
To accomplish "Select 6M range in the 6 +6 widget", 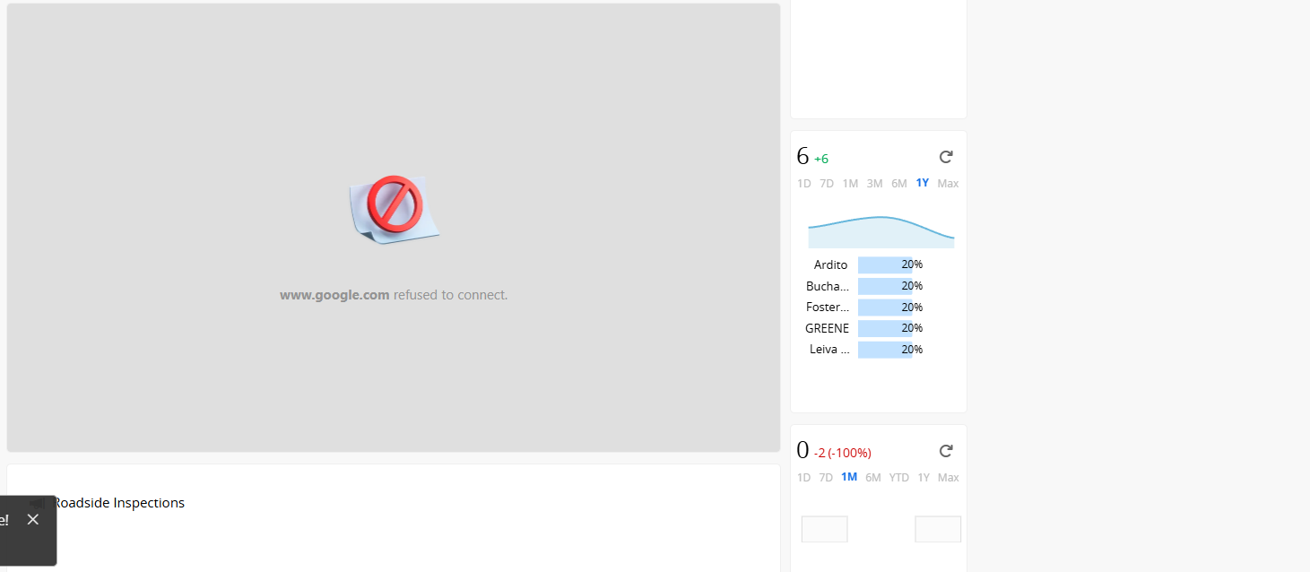I will (899, 183).
